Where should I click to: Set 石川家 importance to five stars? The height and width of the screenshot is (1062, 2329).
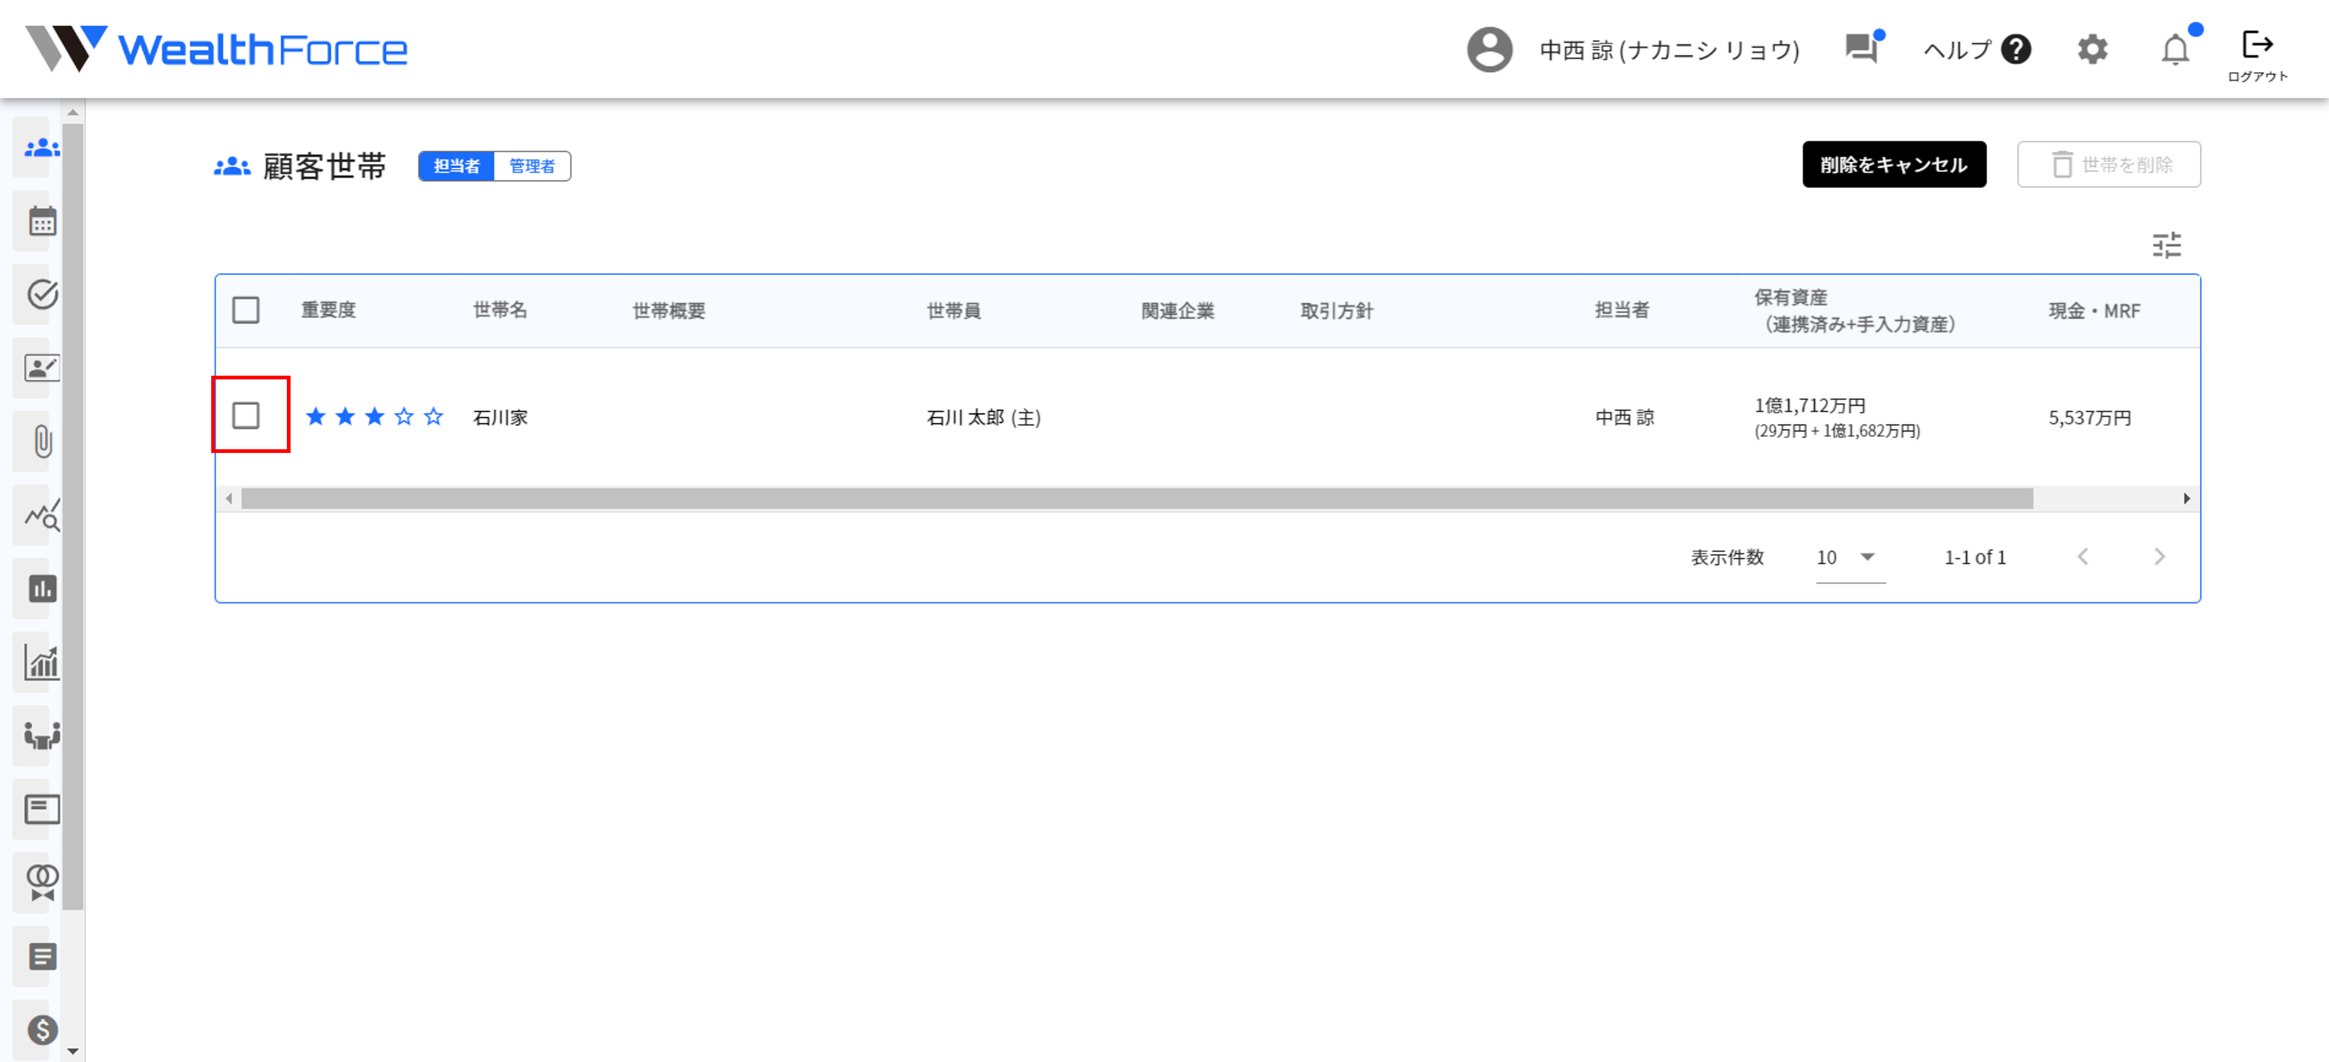point(433,416)
